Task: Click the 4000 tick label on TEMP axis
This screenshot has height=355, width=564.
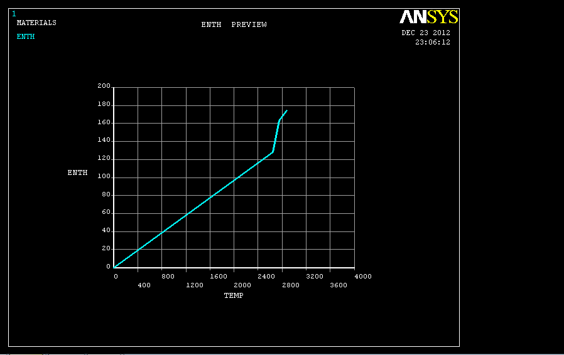Action: [363, 277]
